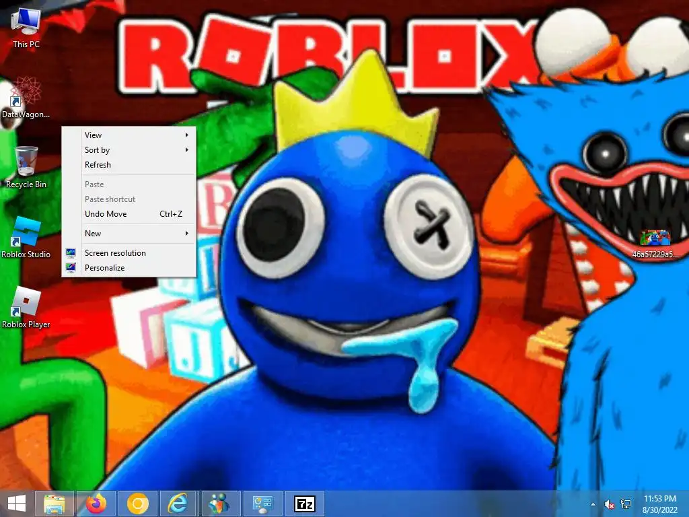
Task: Select the Recycle Bin icon
Action: (26, 168)
